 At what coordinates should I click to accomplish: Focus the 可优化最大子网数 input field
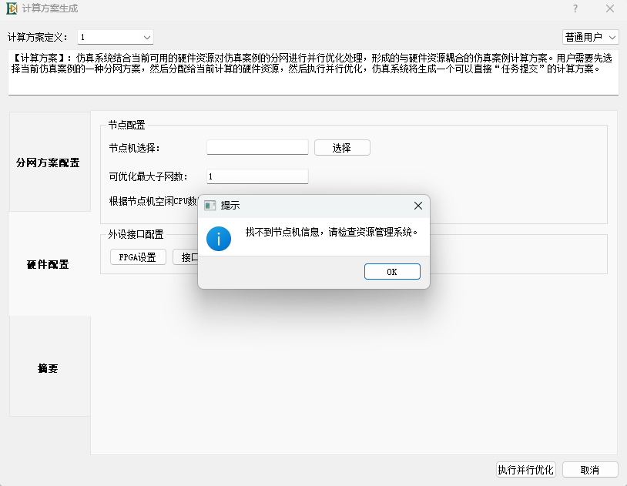(x=257, y=176)
